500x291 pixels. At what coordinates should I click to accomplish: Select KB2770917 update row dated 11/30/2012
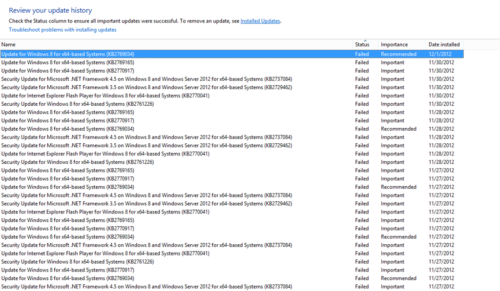[x=232, y=71]
